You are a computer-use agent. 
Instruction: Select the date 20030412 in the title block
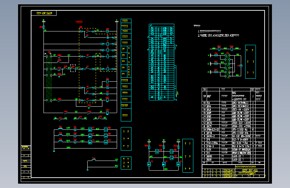click(x=229, y=176)
